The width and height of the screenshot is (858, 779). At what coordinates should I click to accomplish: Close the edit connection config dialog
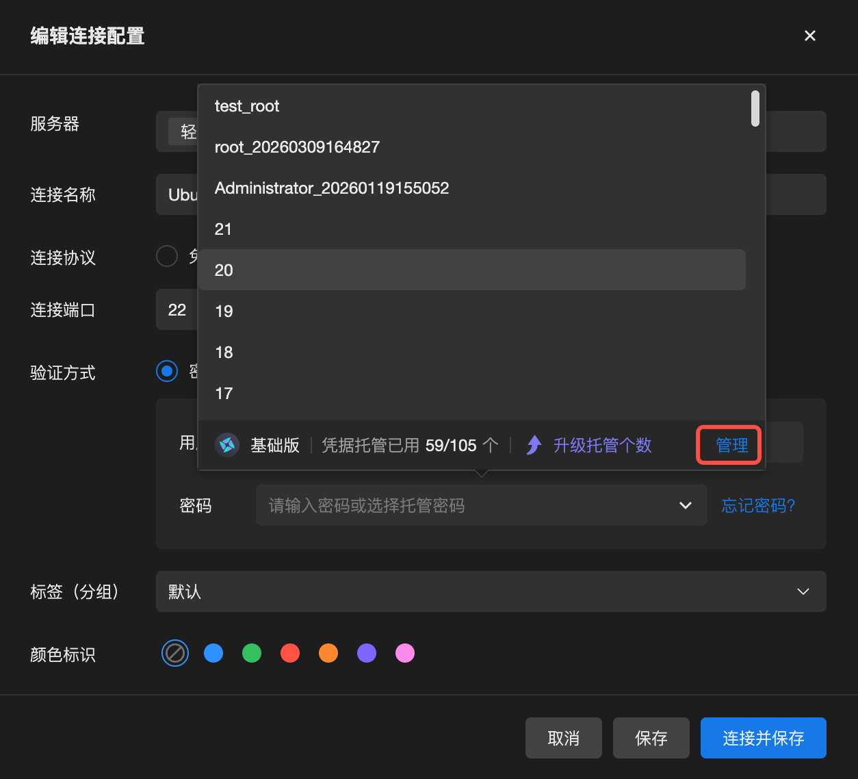(810, 36)
